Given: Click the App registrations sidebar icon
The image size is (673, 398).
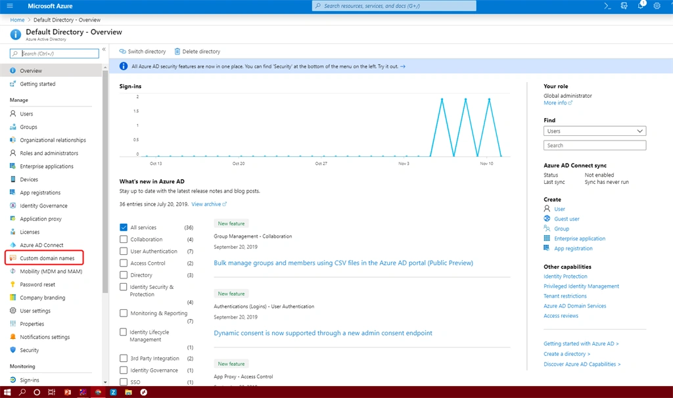Looking at the screenshot, I should click(x=13, y=192).
